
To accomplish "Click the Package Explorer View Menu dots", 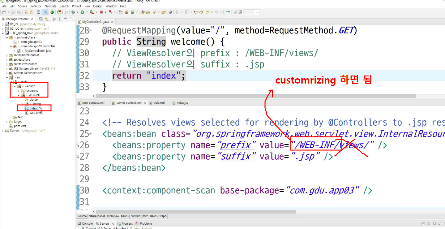I will pos(60,19).
